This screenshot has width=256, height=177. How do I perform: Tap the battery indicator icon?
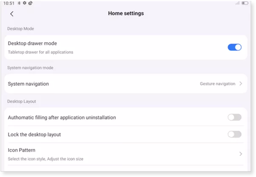coord(245,3)
